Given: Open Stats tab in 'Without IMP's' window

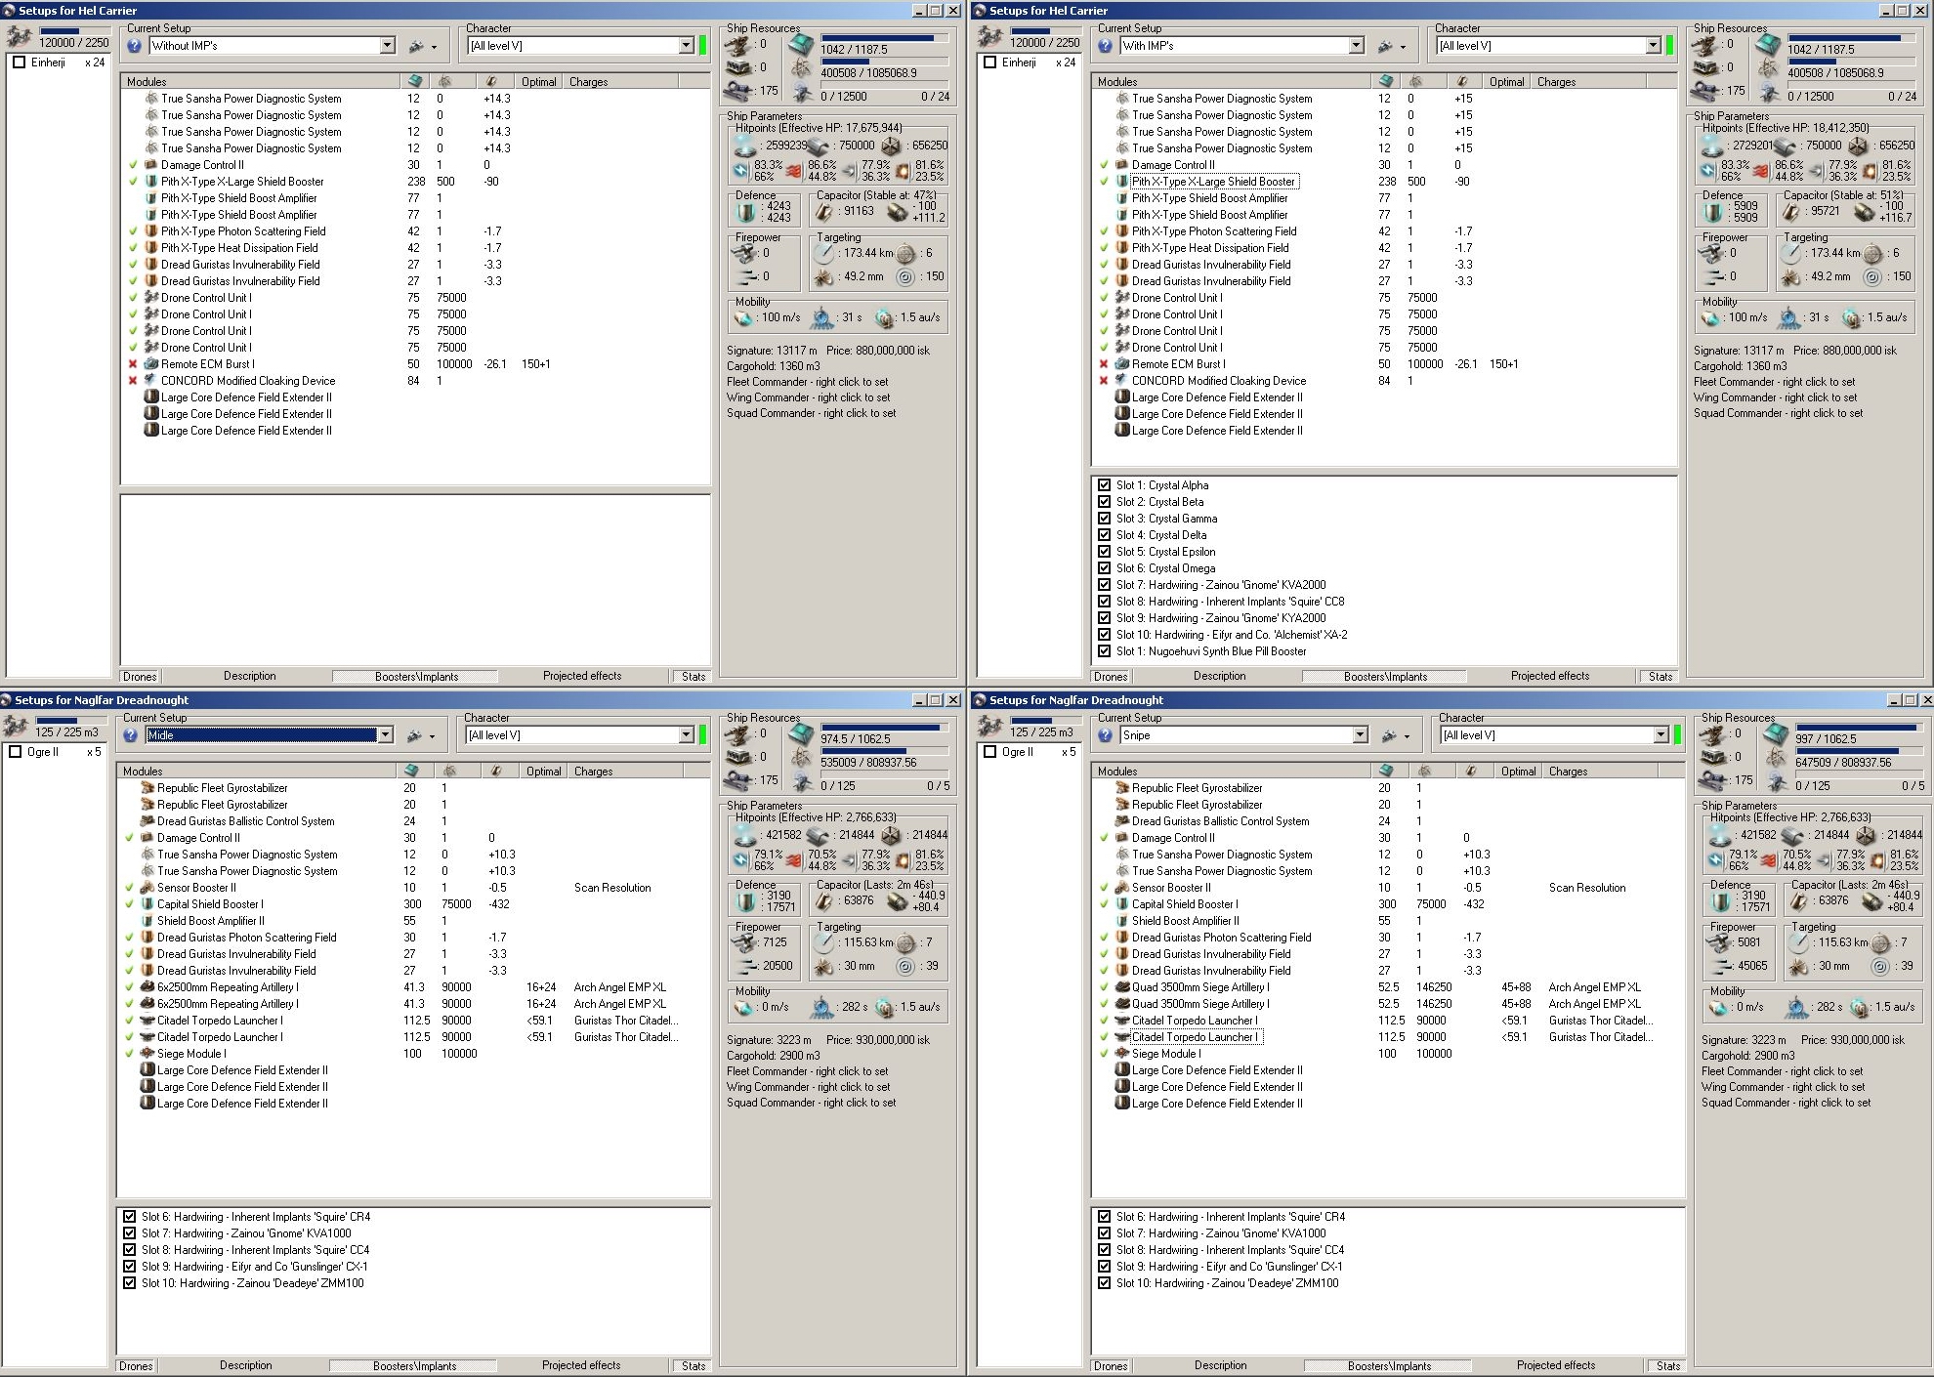Looking at the screenshot, I should click(694, 676).
